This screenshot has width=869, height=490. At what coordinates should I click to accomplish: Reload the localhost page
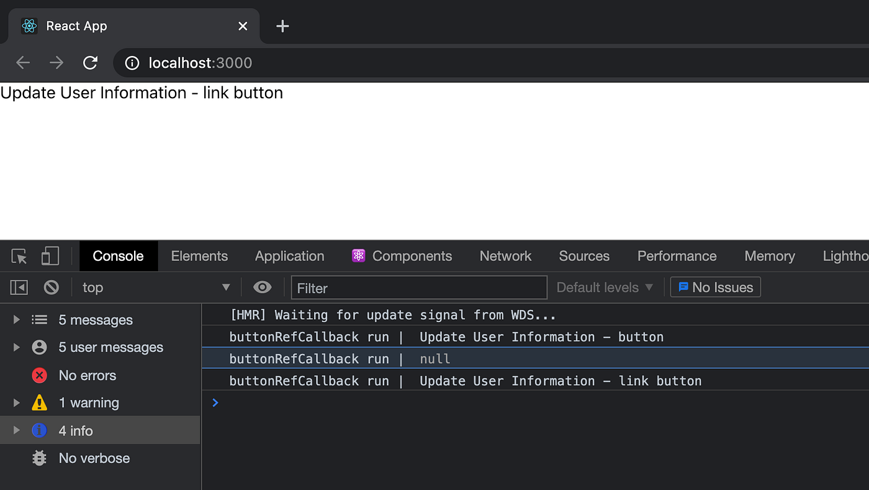(x=91, y=63)
